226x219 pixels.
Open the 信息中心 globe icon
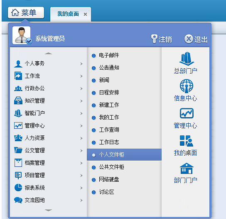pos(187,86)
